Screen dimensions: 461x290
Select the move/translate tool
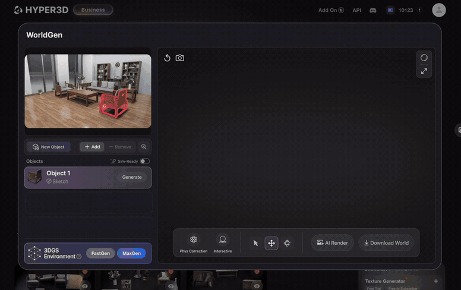(271, 243)
